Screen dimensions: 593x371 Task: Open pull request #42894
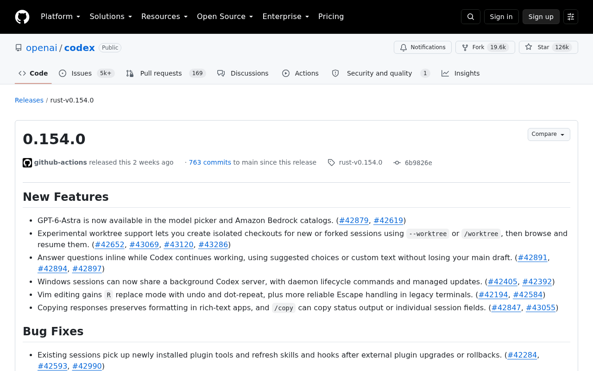click(52, 269)
